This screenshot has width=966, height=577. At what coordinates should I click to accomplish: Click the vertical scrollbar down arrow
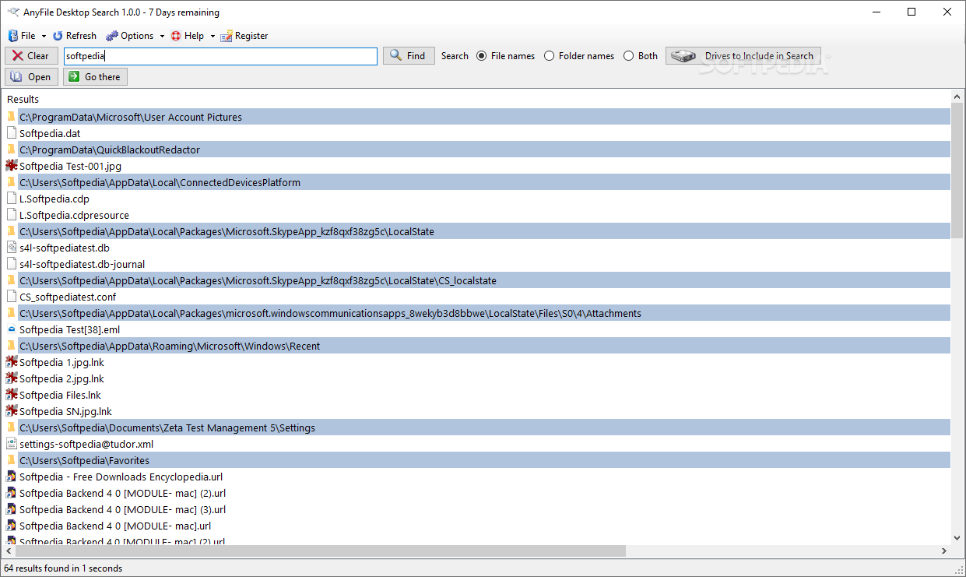[957, 537]
